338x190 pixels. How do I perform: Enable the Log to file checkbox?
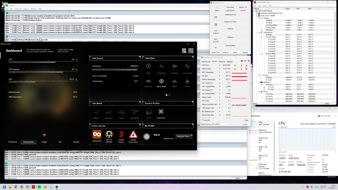[x=202, y=120]
